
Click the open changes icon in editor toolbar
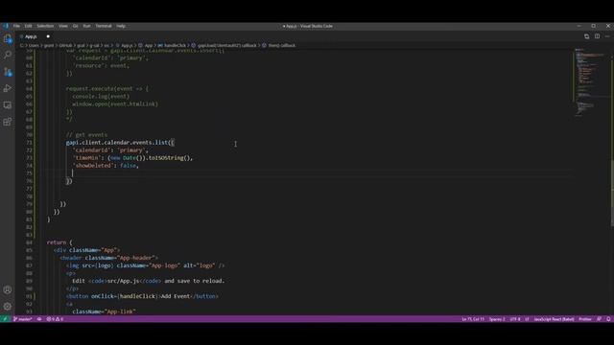[586, 36]
